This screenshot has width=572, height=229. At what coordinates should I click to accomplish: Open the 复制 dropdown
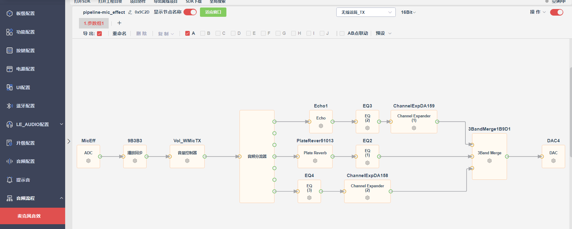166,34
